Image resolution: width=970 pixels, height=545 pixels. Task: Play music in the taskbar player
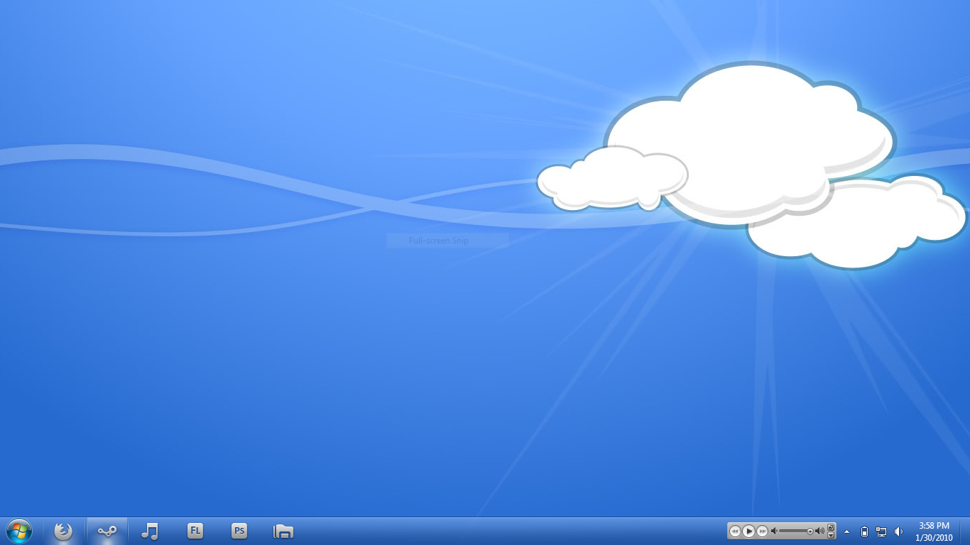pyautogui.click(x=748, y=531)
